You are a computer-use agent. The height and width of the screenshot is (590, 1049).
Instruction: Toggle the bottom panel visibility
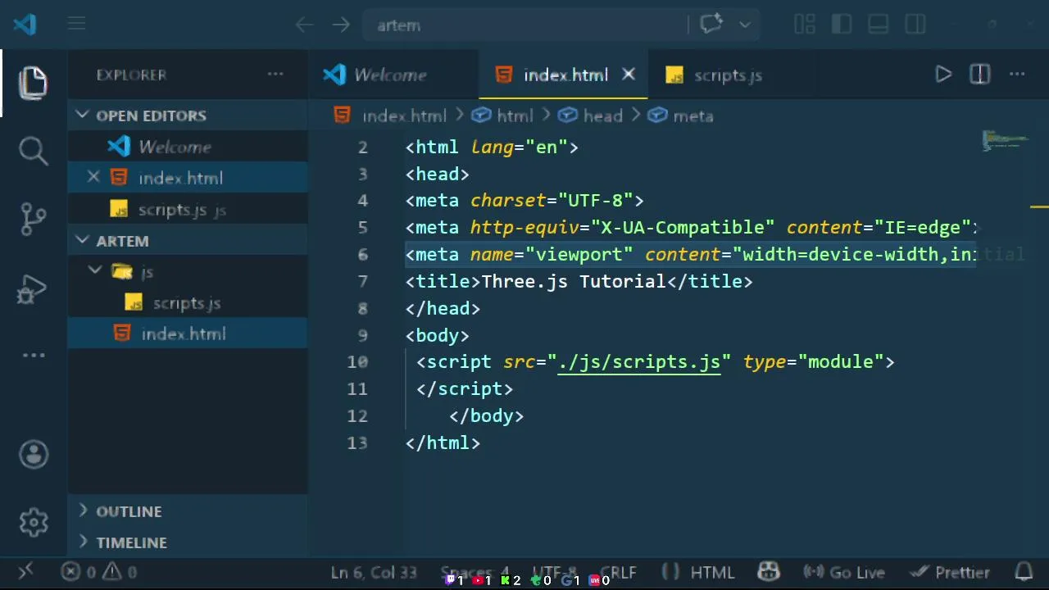pos(879,25)
